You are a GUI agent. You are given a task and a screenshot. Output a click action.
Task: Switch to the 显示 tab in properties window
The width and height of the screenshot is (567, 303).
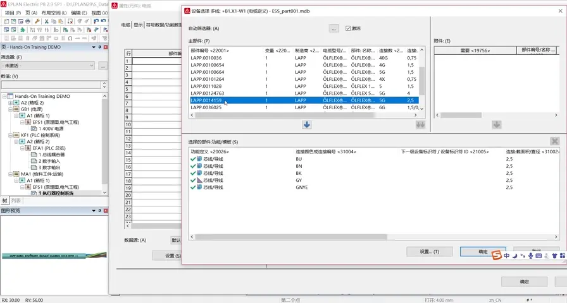coord(138,25)
